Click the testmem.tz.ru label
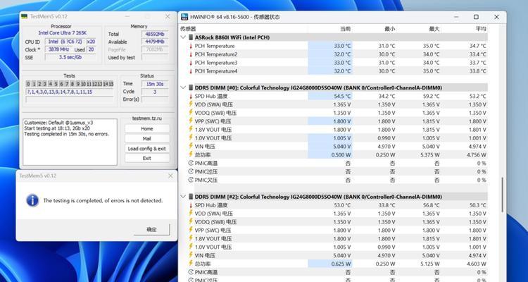The width and height of the screenshot is (528, 282). (x=147, y=118)
